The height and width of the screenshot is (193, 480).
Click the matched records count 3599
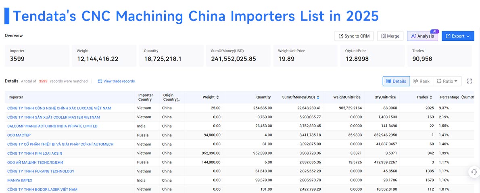[43, 81]
